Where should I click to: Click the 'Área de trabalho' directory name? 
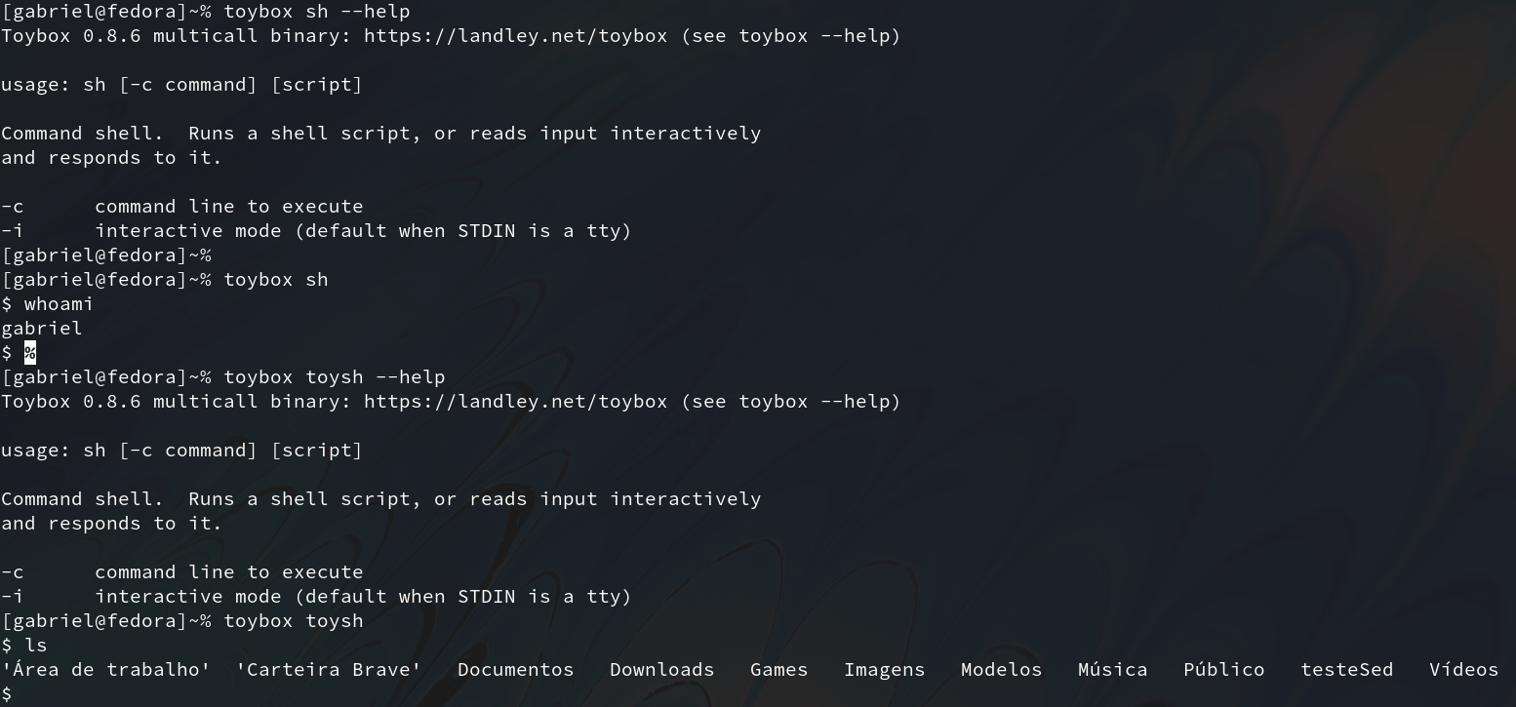(105, 669)
